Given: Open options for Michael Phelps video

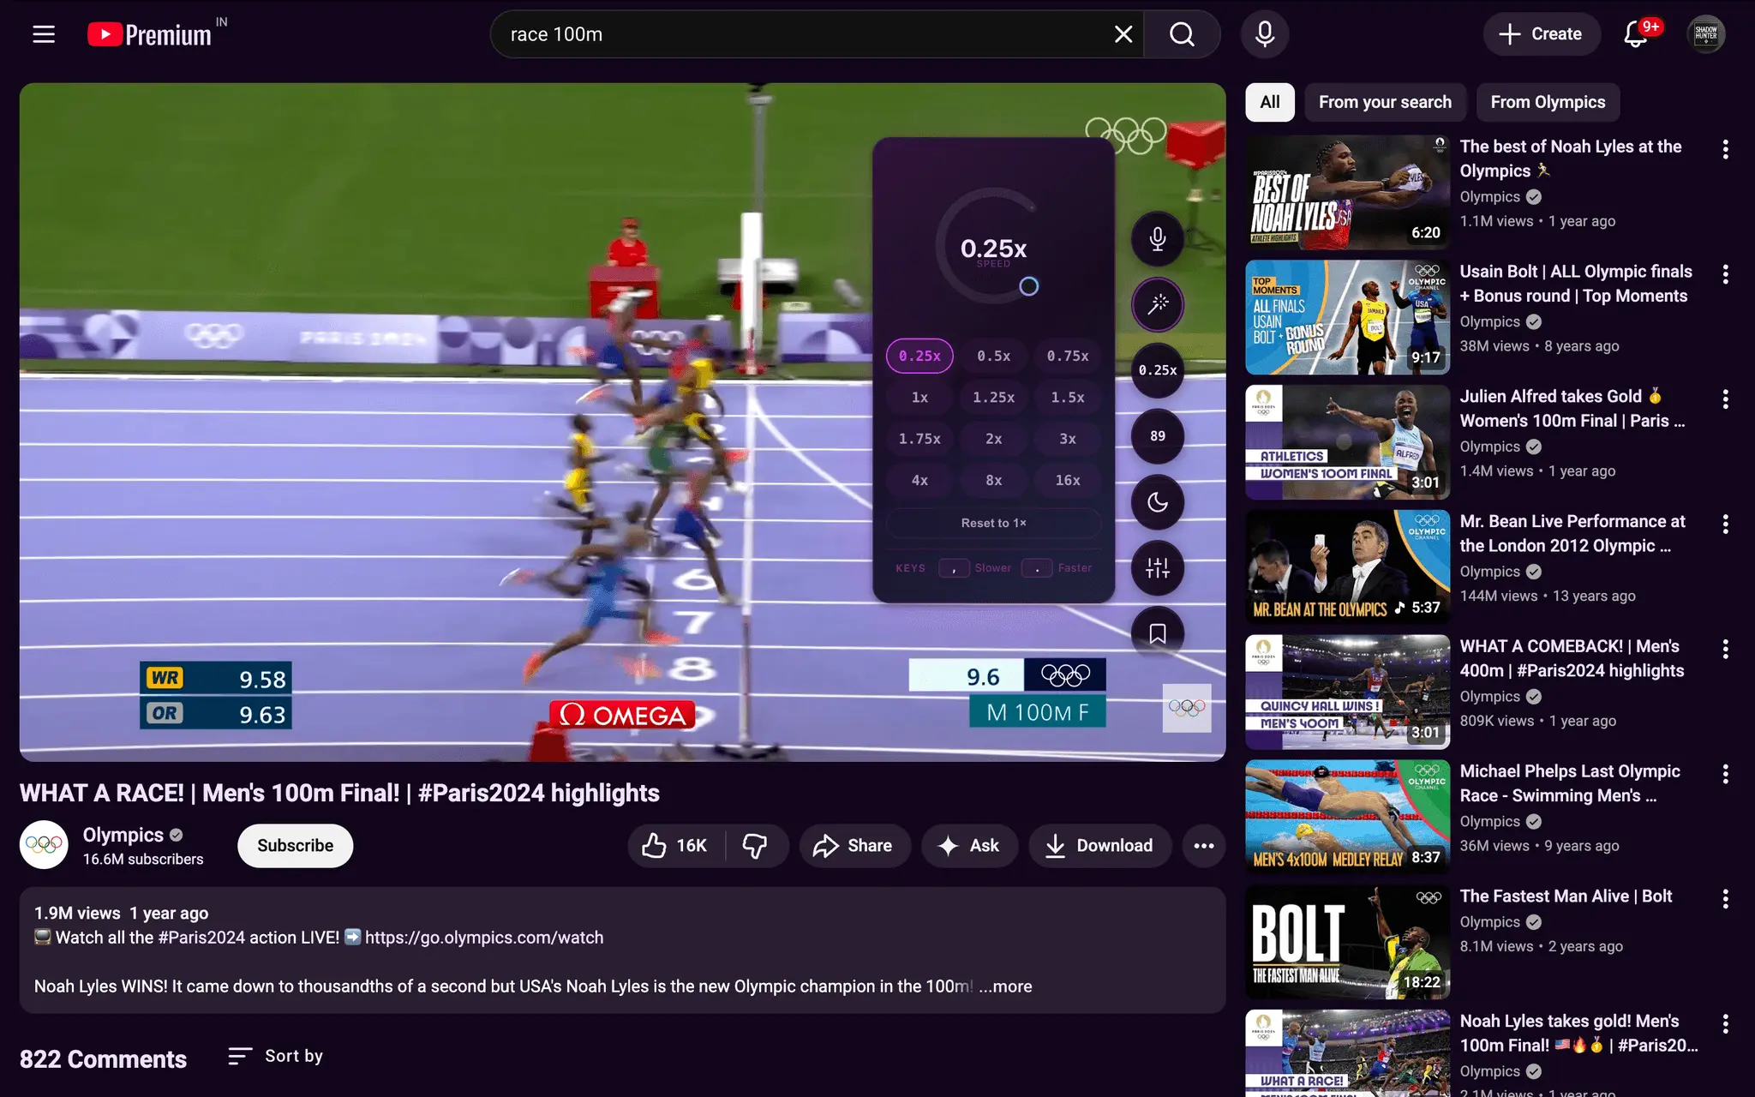Looking at the screenshot, I should [x=1725, y=774].
